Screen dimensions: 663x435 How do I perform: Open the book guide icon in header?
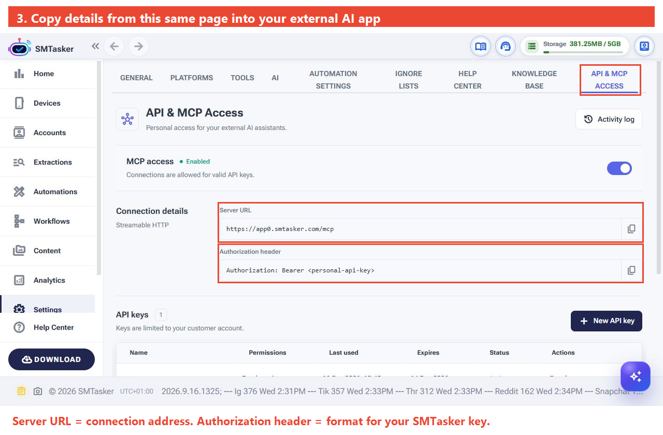tap(481, 47)
